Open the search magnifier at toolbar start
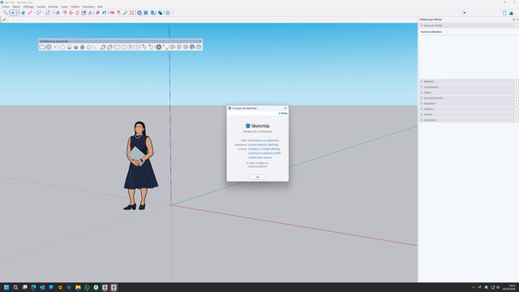 (6, 13)
